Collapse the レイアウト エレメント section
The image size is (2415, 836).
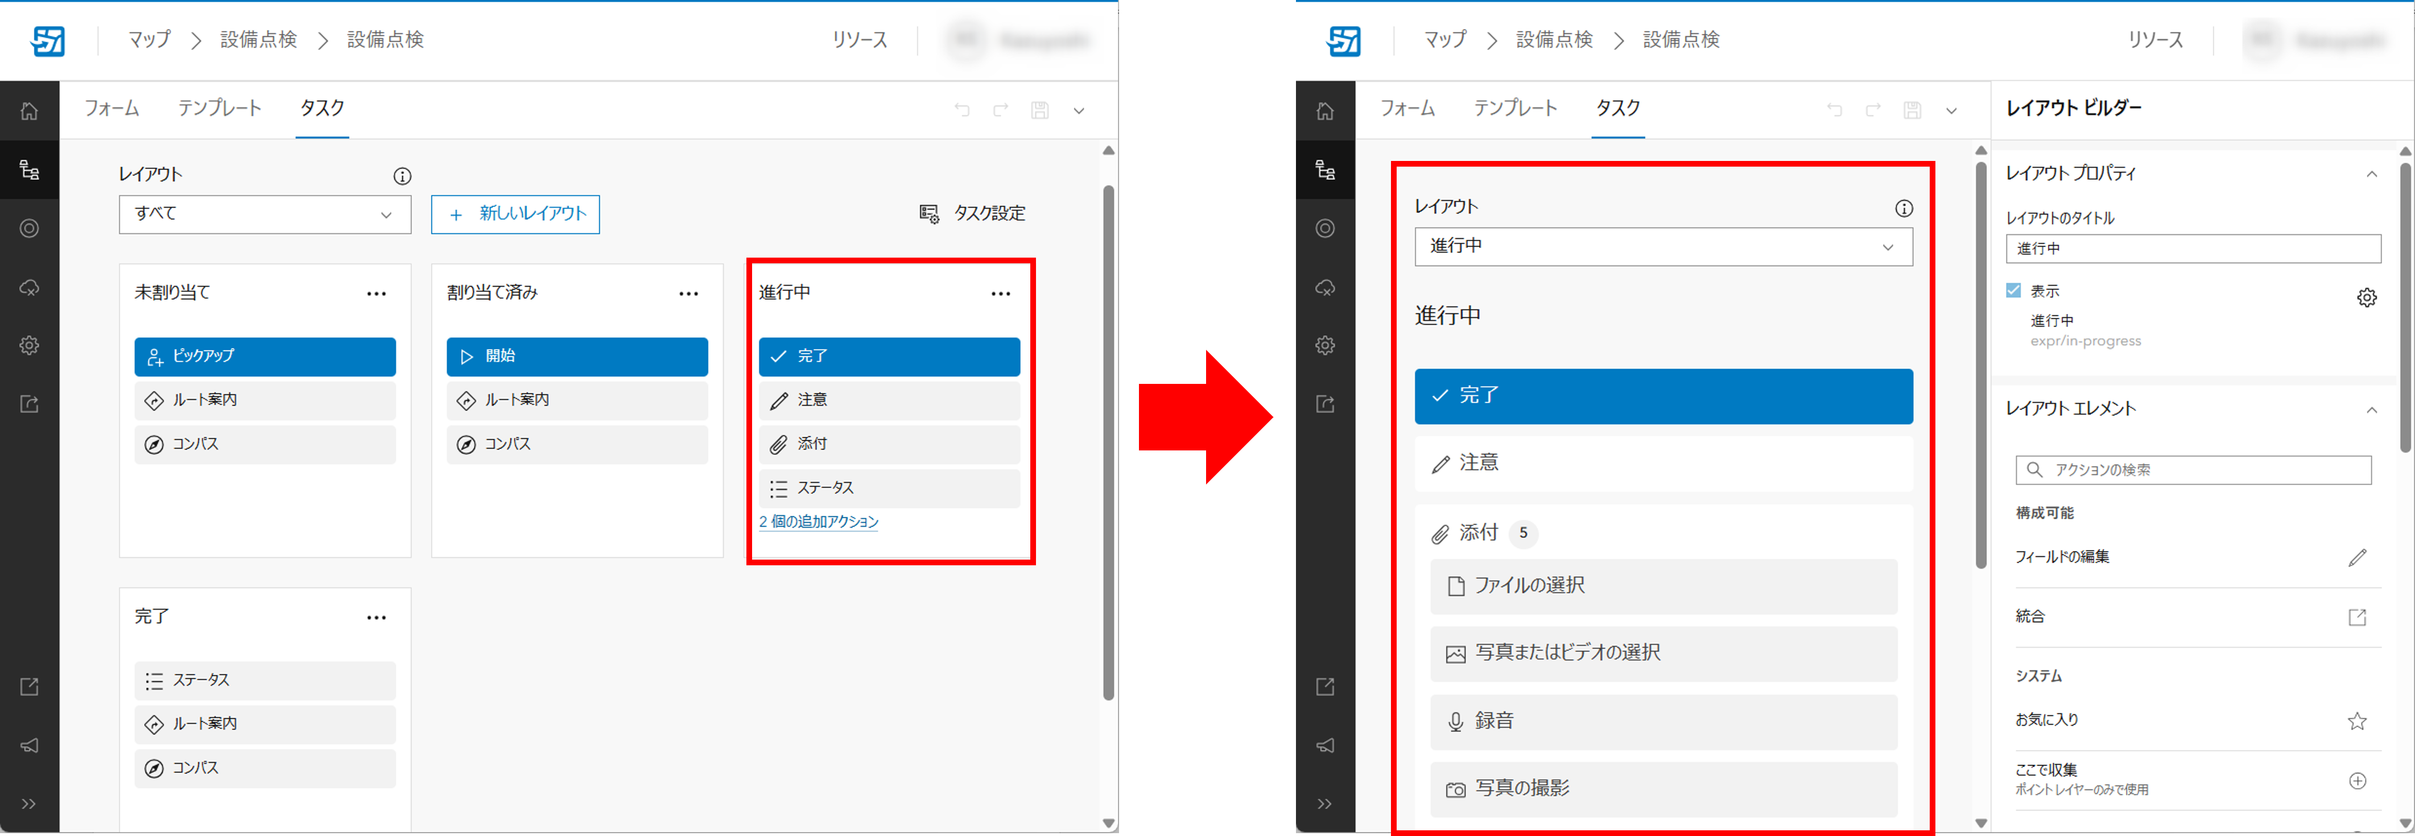click(x=2371, y=409)
